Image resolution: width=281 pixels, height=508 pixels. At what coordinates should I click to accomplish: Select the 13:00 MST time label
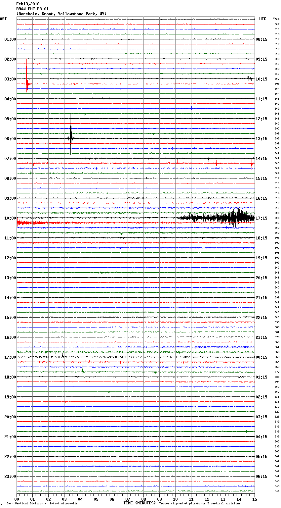click(x=10, y=278)
